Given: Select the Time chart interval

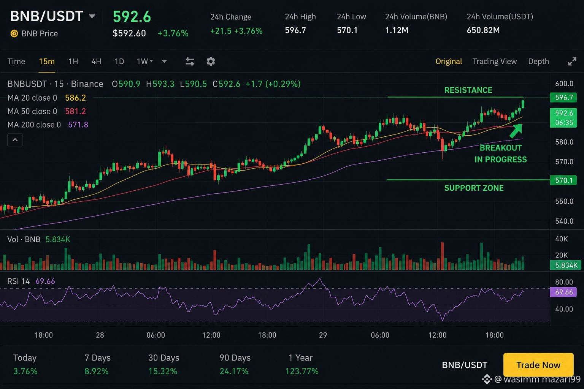Looking at the screenshot, I should click(16, 61).
